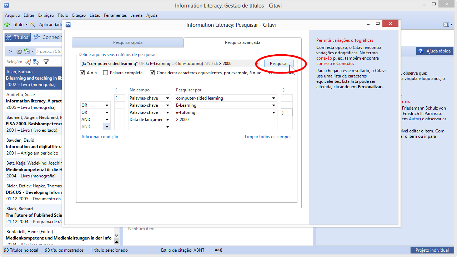Click the Títulos books icon
This screenshot has height=257, width=457.
pyautogui.click(x=9, y=37)
